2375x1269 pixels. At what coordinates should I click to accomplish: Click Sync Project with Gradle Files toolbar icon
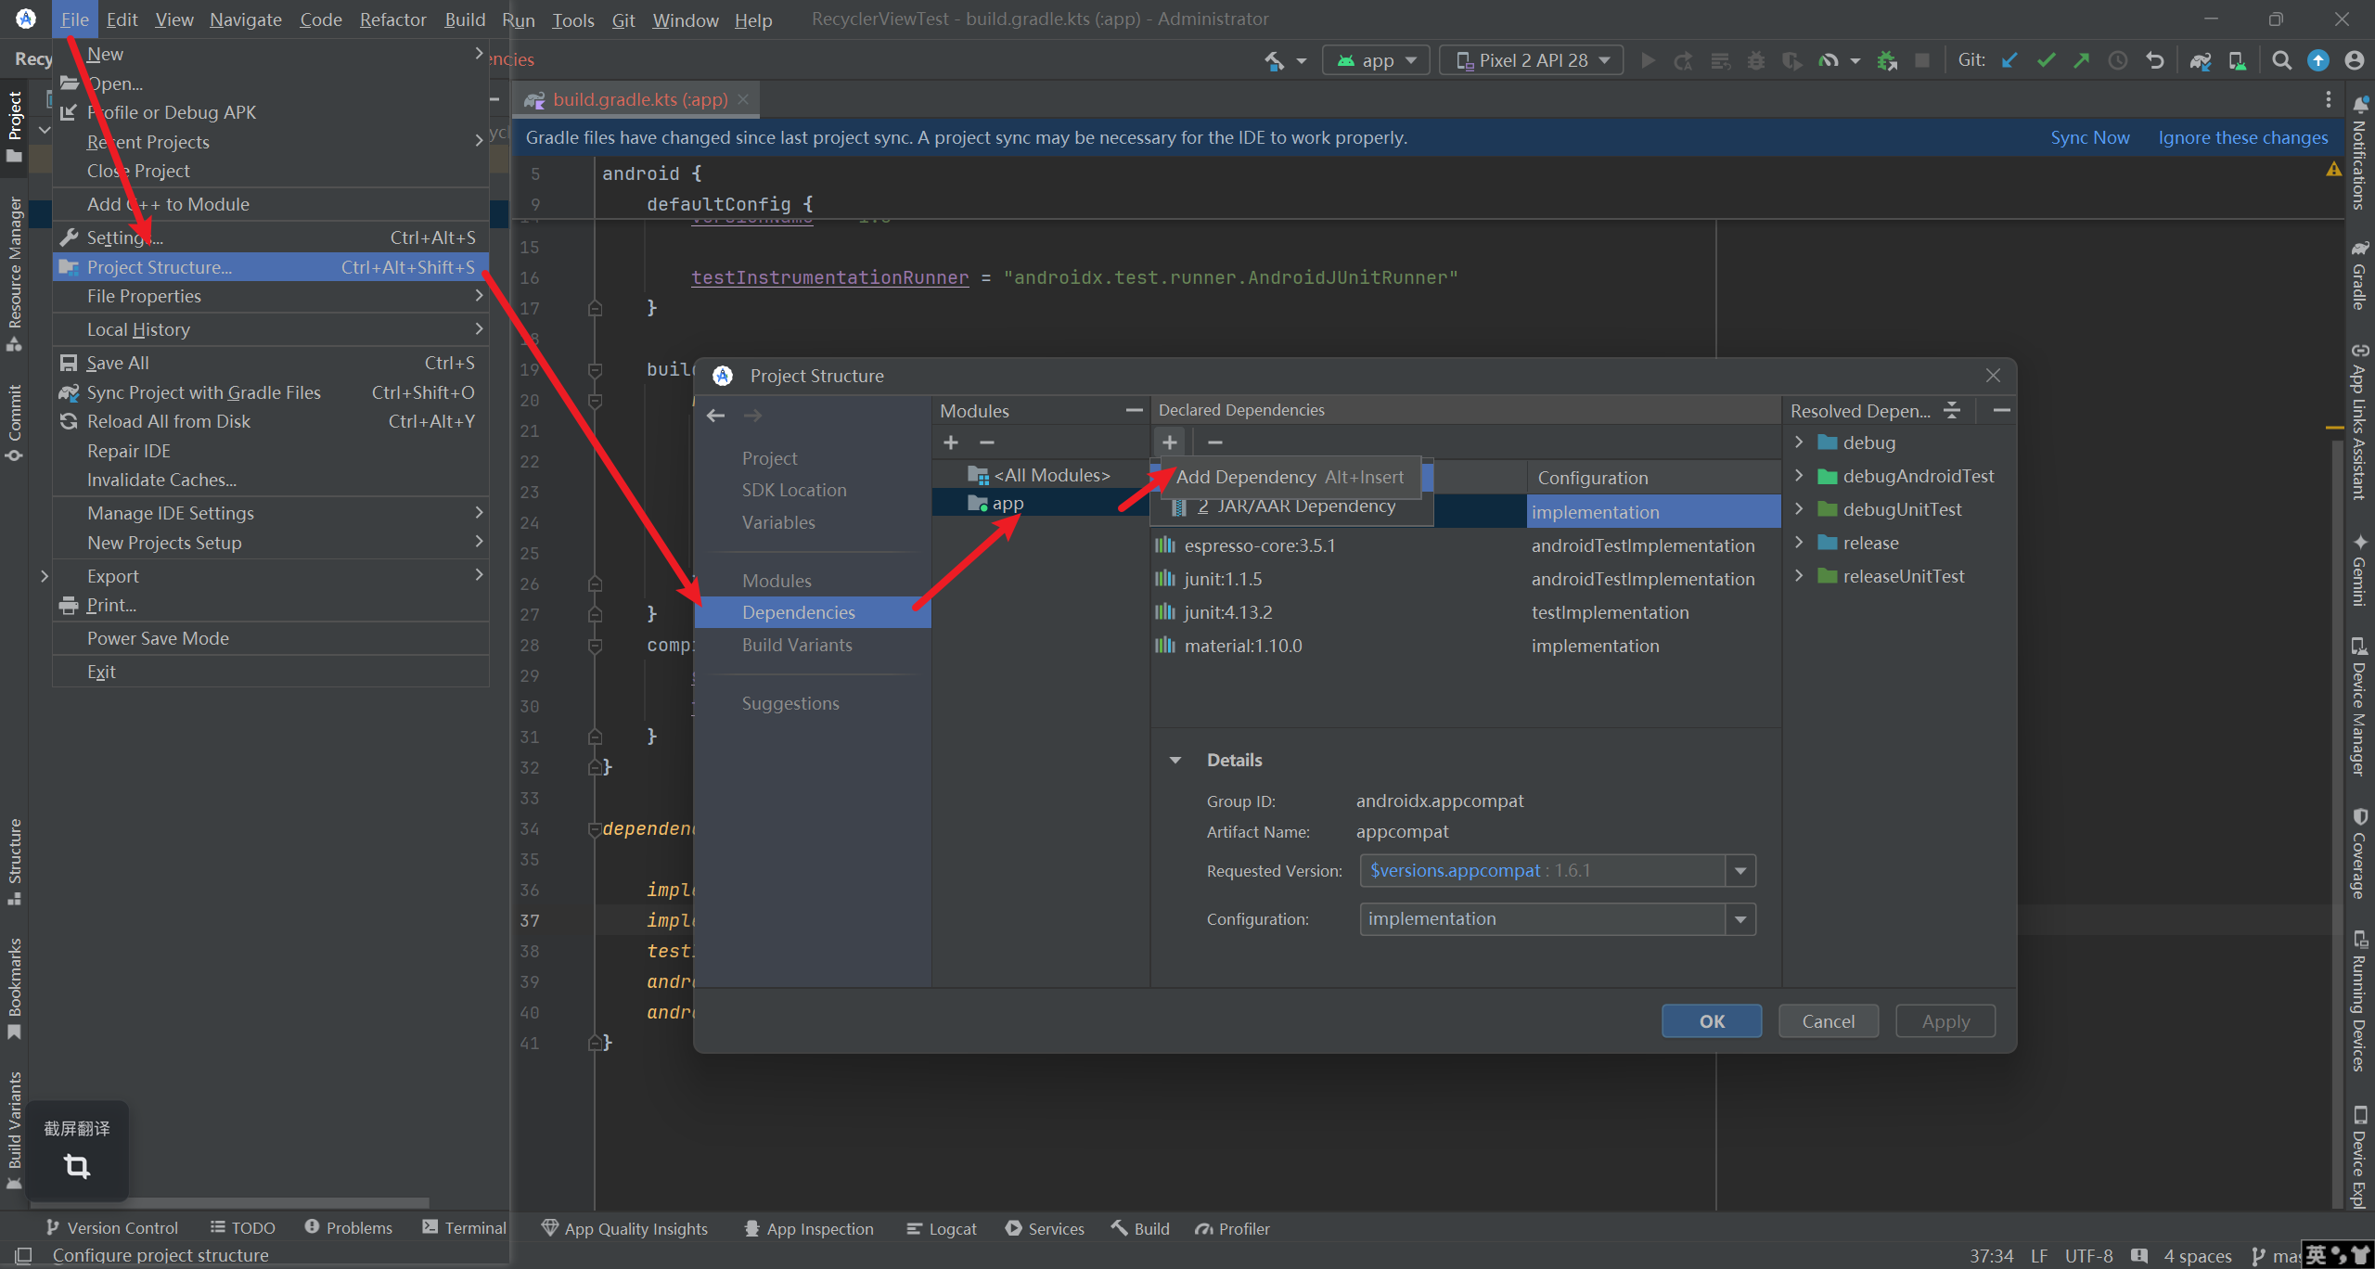(2201, 61)
